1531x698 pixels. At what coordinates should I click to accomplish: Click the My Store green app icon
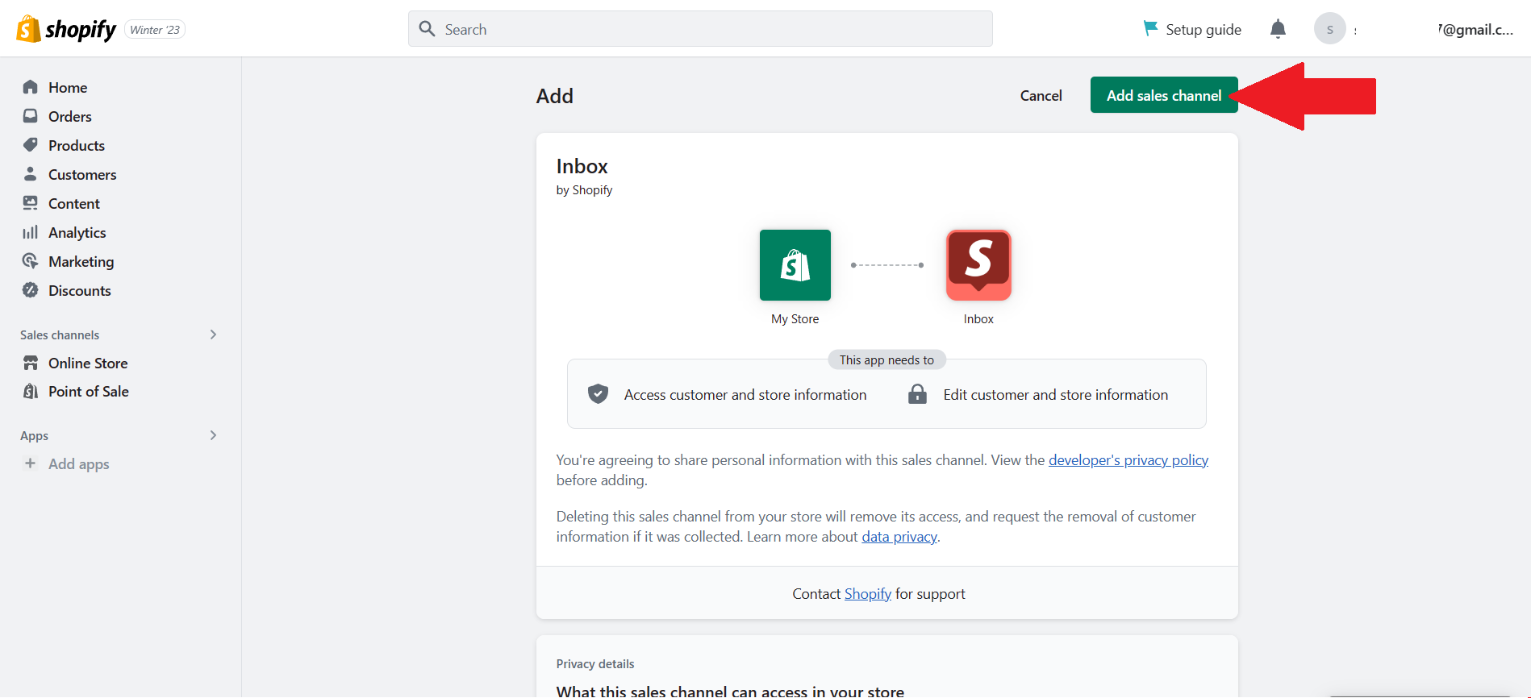(x=795, y=265)
